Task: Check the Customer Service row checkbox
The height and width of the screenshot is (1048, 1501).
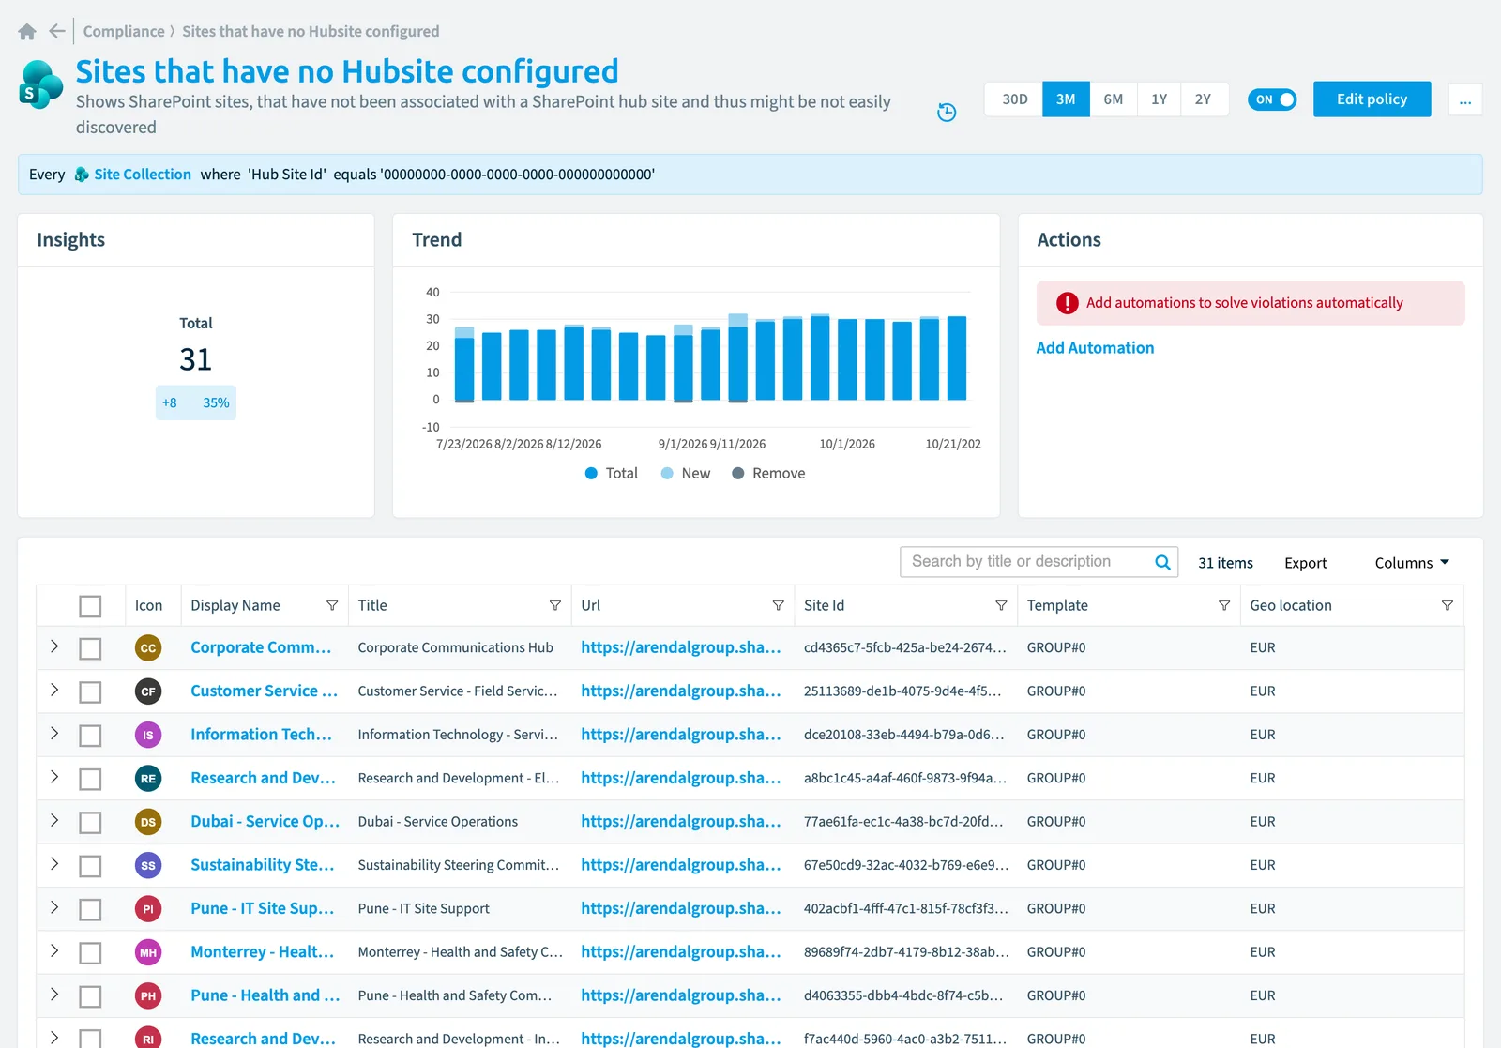Action: click(x=90, y=692)
